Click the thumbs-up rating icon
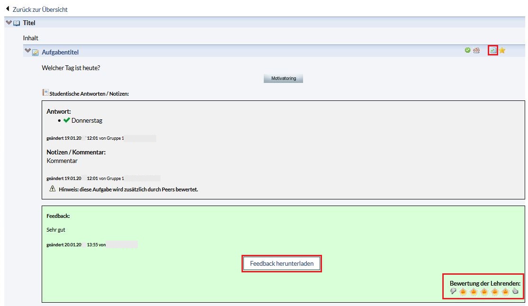The height and width of the screenshot is (306, 528). (516, 291)
